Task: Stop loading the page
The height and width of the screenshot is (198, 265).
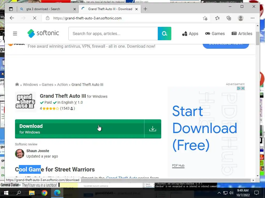Action: [35, 18]
